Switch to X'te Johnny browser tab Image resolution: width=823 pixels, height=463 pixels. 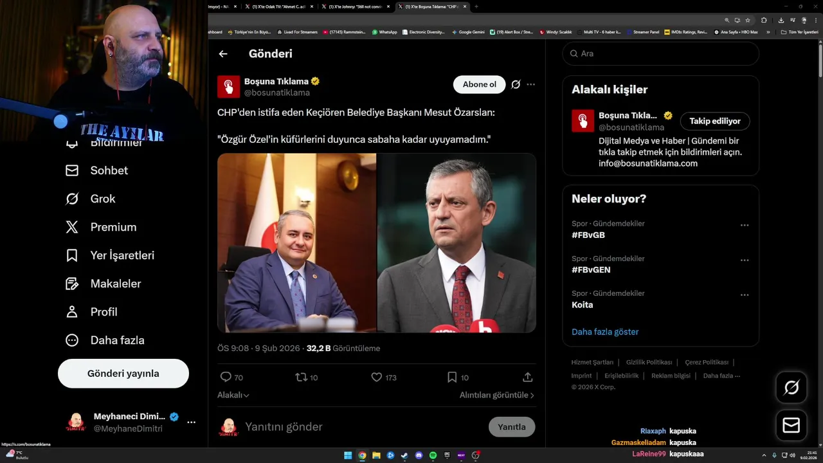356,6
